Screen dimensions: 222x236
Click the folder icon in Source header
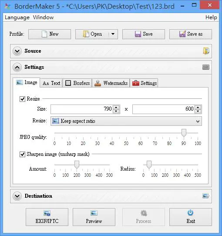[x=206, y=51]
